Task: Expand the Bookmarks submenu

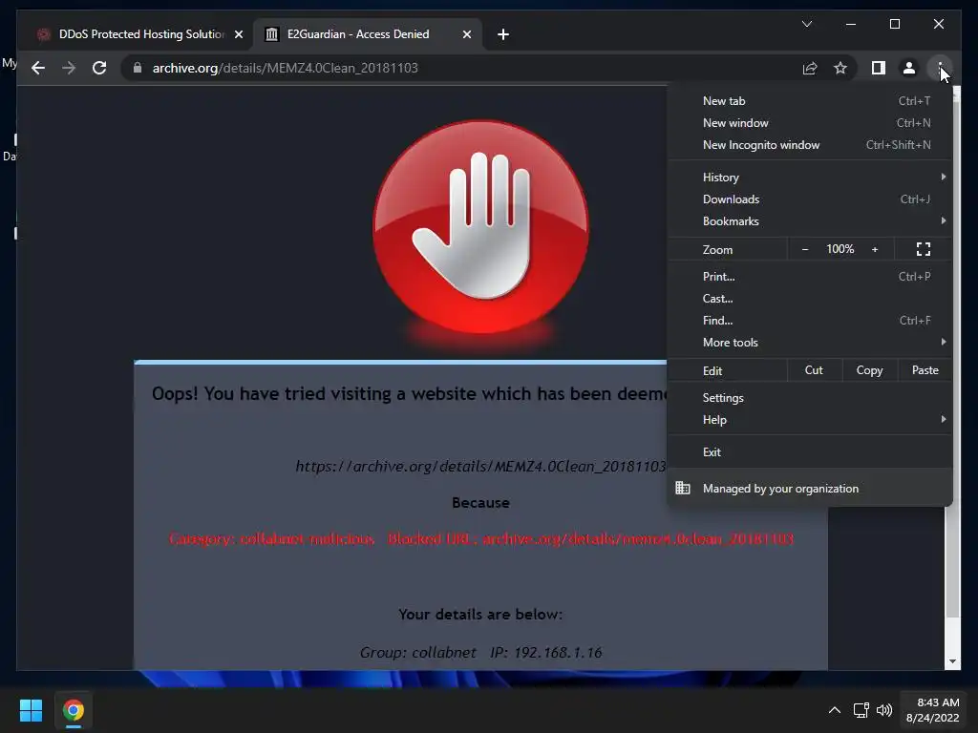Action: point(810,220)
